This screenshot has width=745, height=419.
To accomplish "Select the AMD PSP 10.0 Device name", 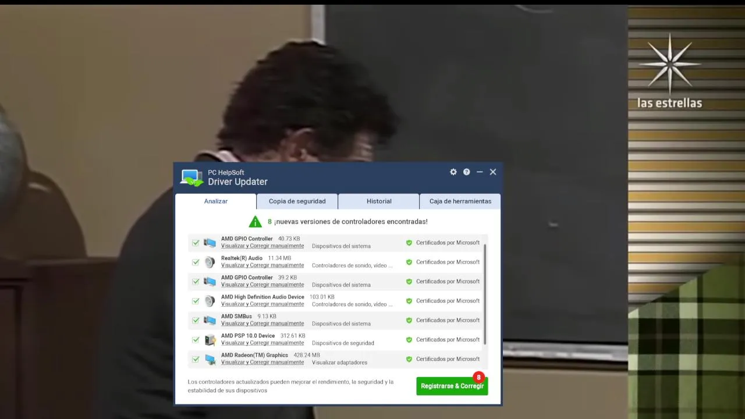I will click(x=248, y=336).
